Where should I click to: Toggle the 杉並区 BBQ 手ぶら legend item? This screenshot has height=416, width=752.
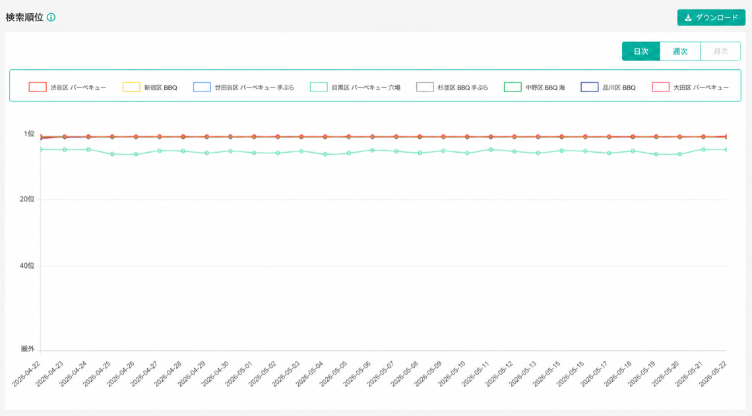453,87
